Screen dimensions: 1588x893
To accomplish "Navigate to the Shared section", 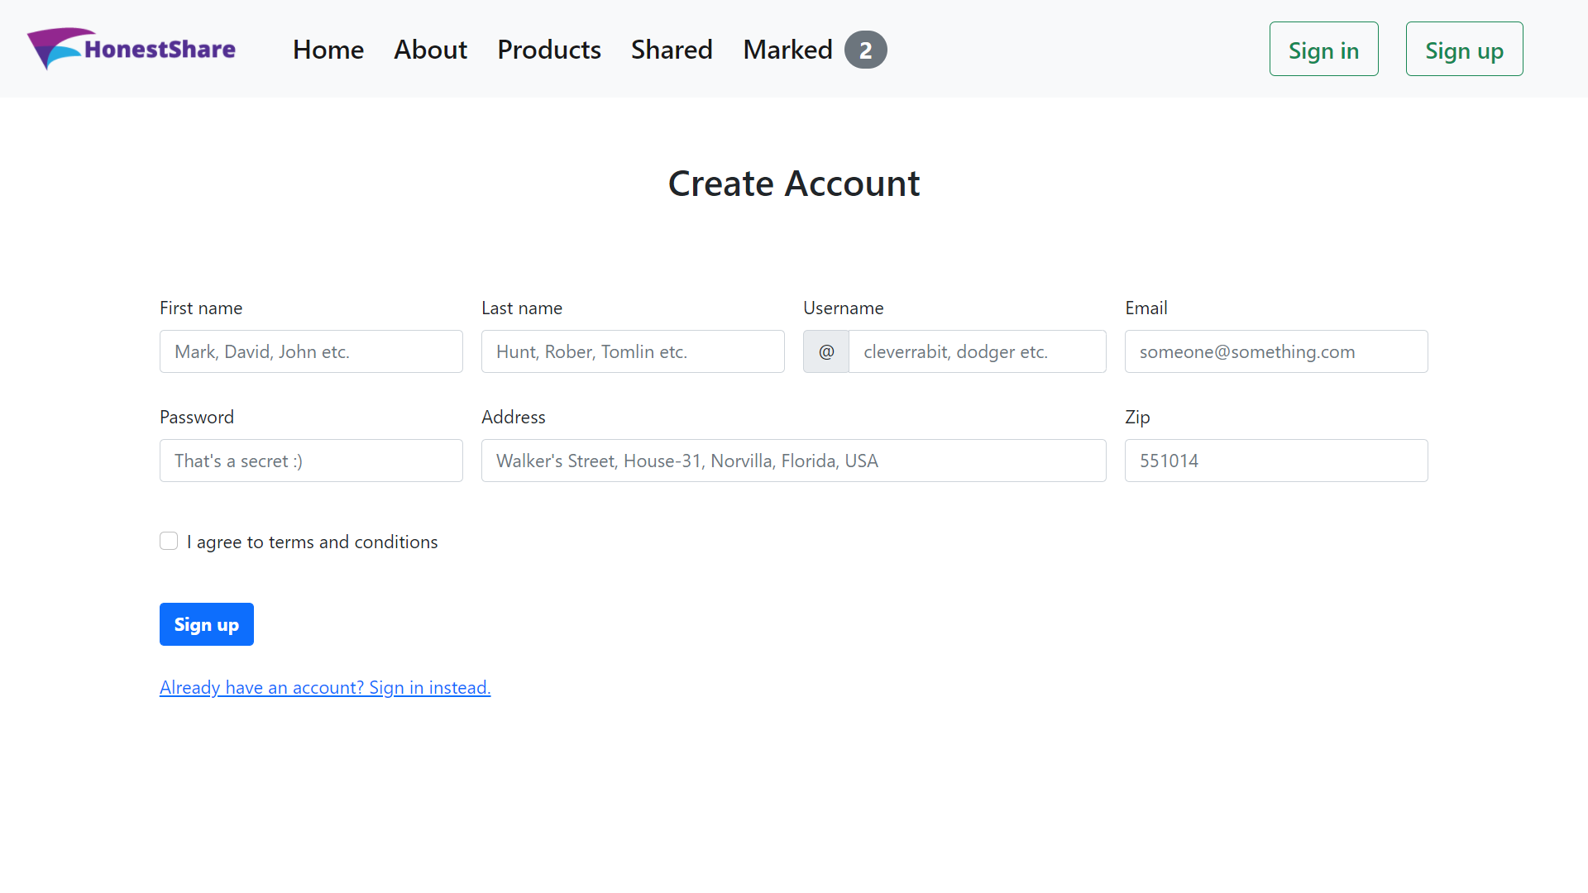I will pos(672,50).
